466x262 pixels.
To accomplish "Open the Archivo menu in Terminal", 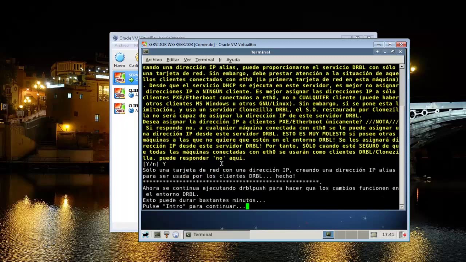I will [x=154, y=60].
